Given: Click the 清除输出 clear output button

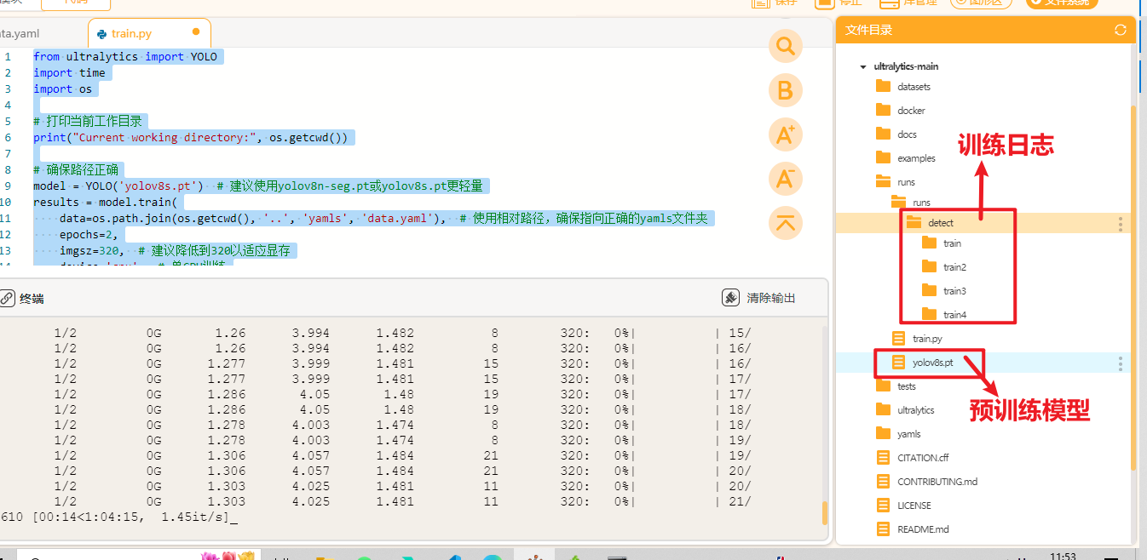Looking at the screenshot, I should pos(759,298).
